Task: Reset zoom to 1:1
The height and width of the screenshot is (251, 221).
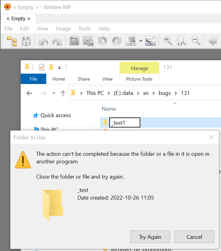Action: [182, 41]
